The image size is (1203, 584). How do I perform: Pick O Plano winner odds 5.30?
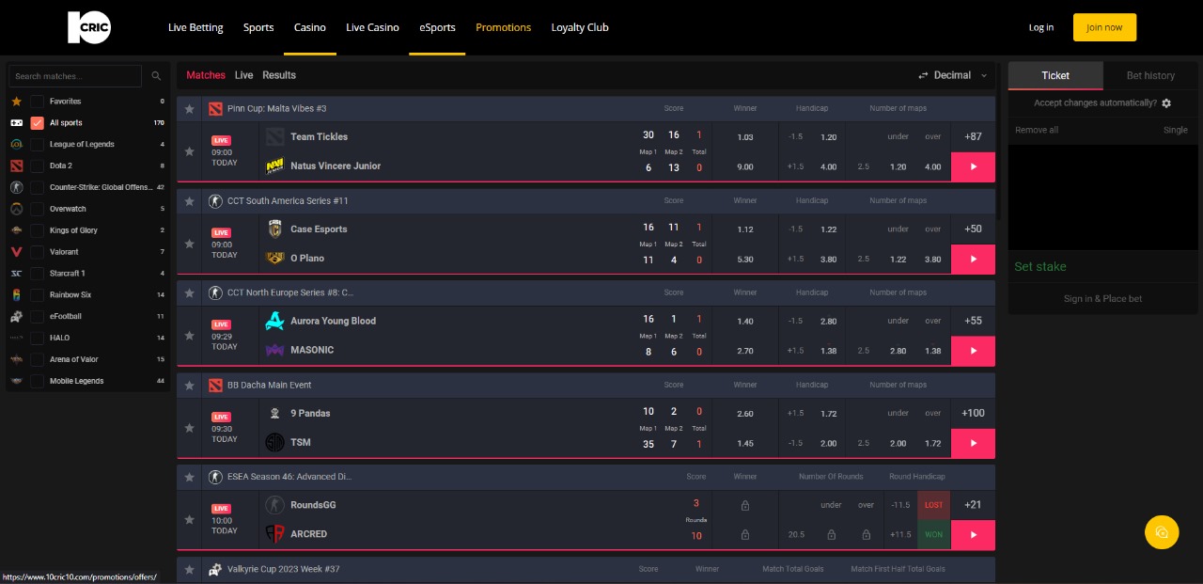745,259
